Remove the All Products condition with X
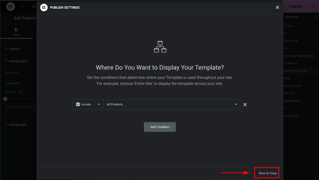The width and height of the screenshot is (319, 180). coord(245,105)
